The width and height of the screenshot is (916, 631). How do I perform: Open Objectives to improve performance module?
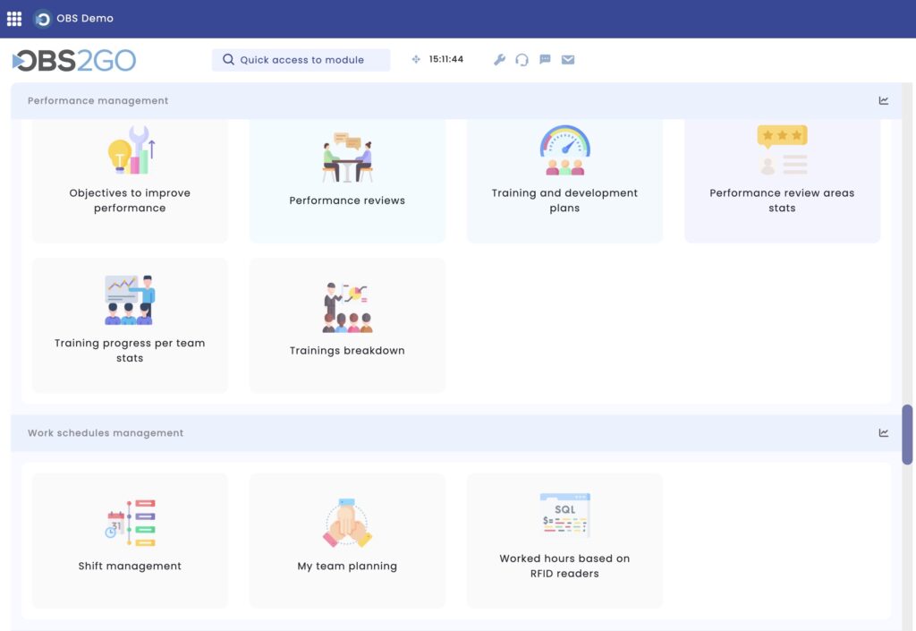click(130, 181)
